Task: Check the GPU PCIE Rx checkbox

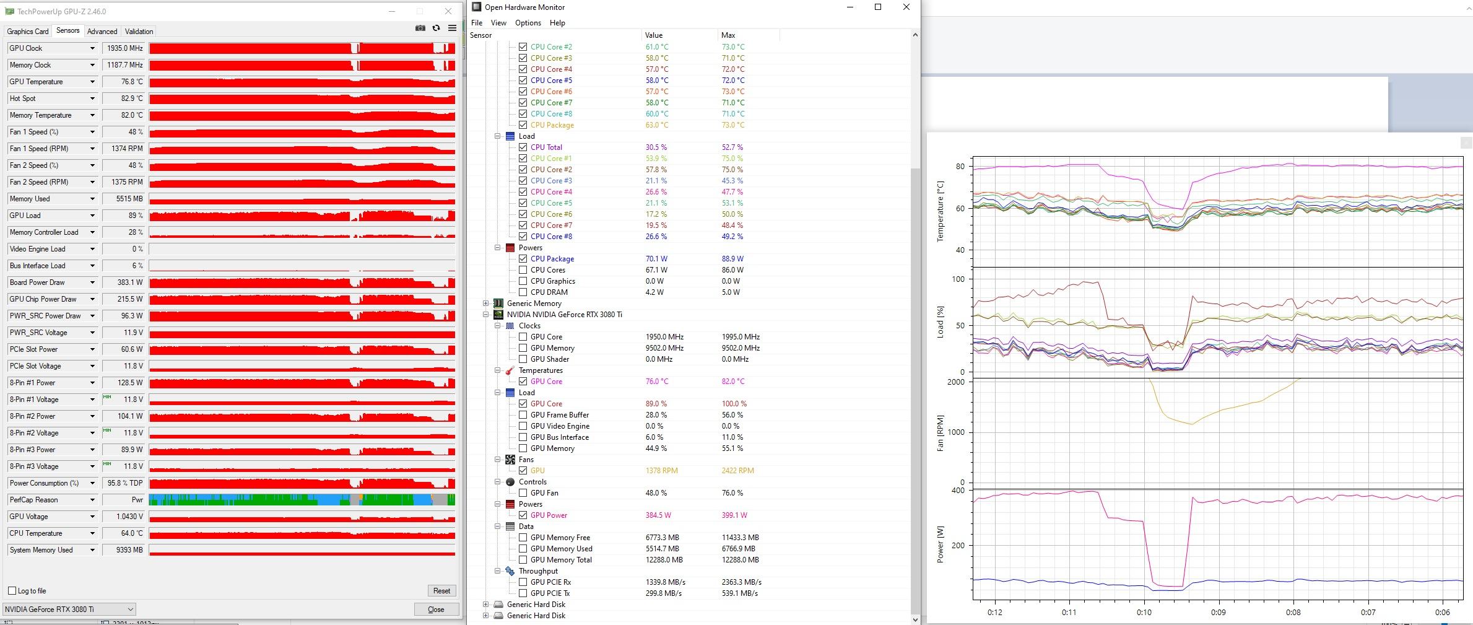Action: click(523, 582)
